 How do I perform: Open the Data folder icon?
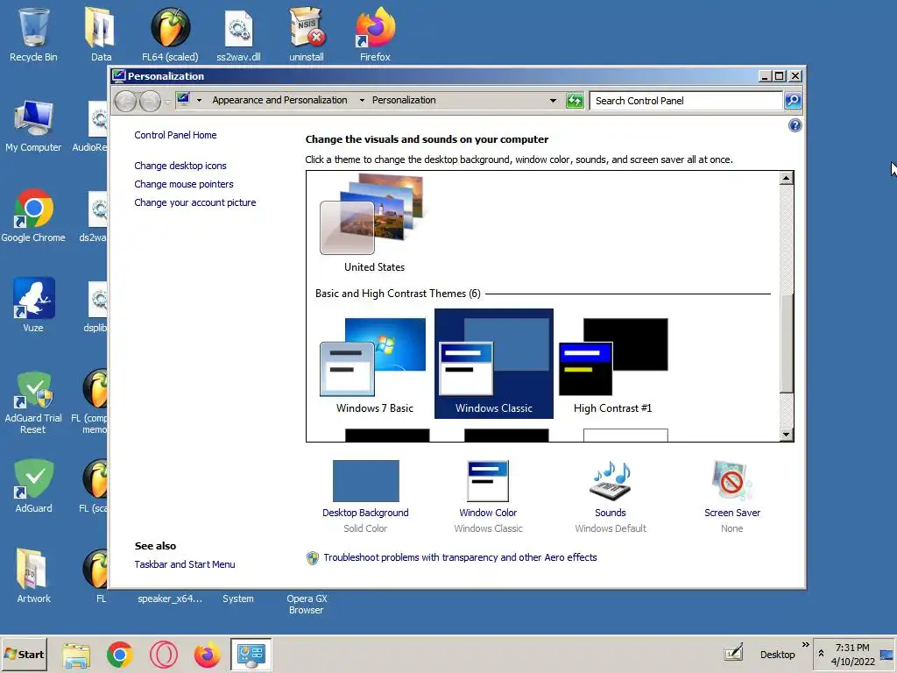coord(101,34)
